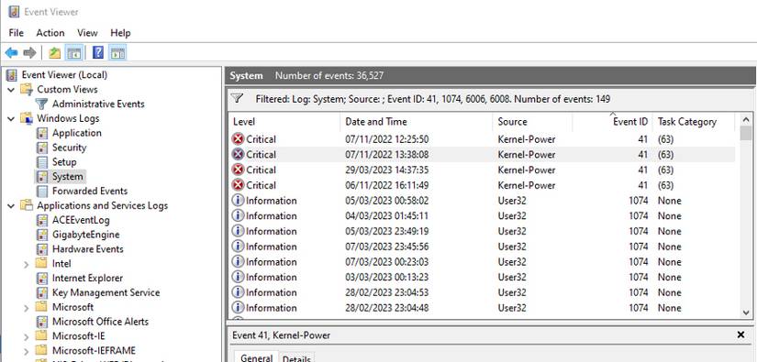Click the Administrative Events filter icon
The image size is (757, 362).
(x=42, y=104)
